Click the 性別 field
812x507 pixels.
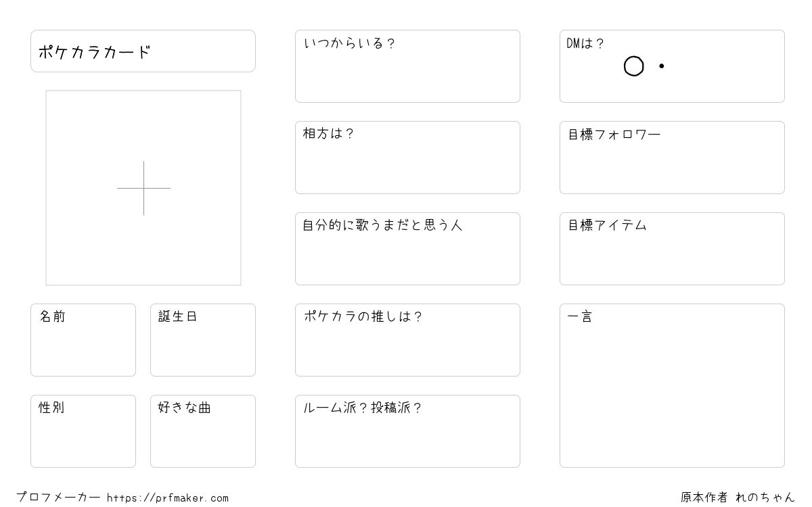83,431
